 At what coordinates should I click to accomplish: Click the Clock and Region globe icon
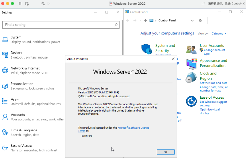[x=191, y=78]
